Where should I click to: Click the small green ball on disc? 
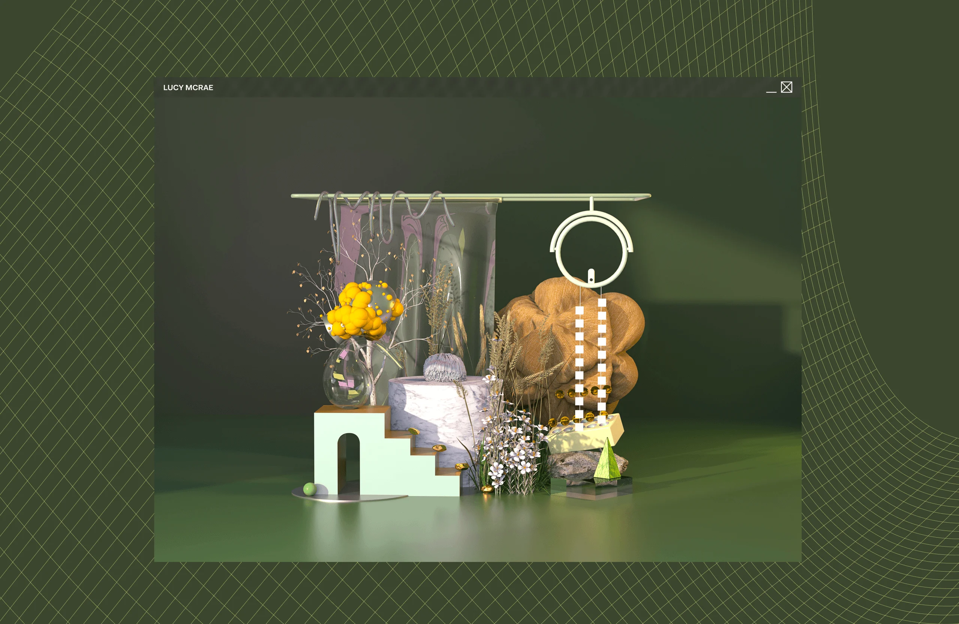[309, 489]
